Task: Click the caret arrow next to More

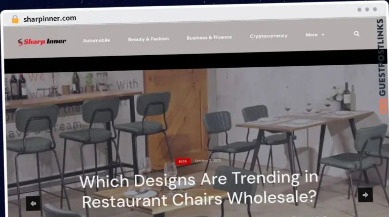Action: [323, 35]
